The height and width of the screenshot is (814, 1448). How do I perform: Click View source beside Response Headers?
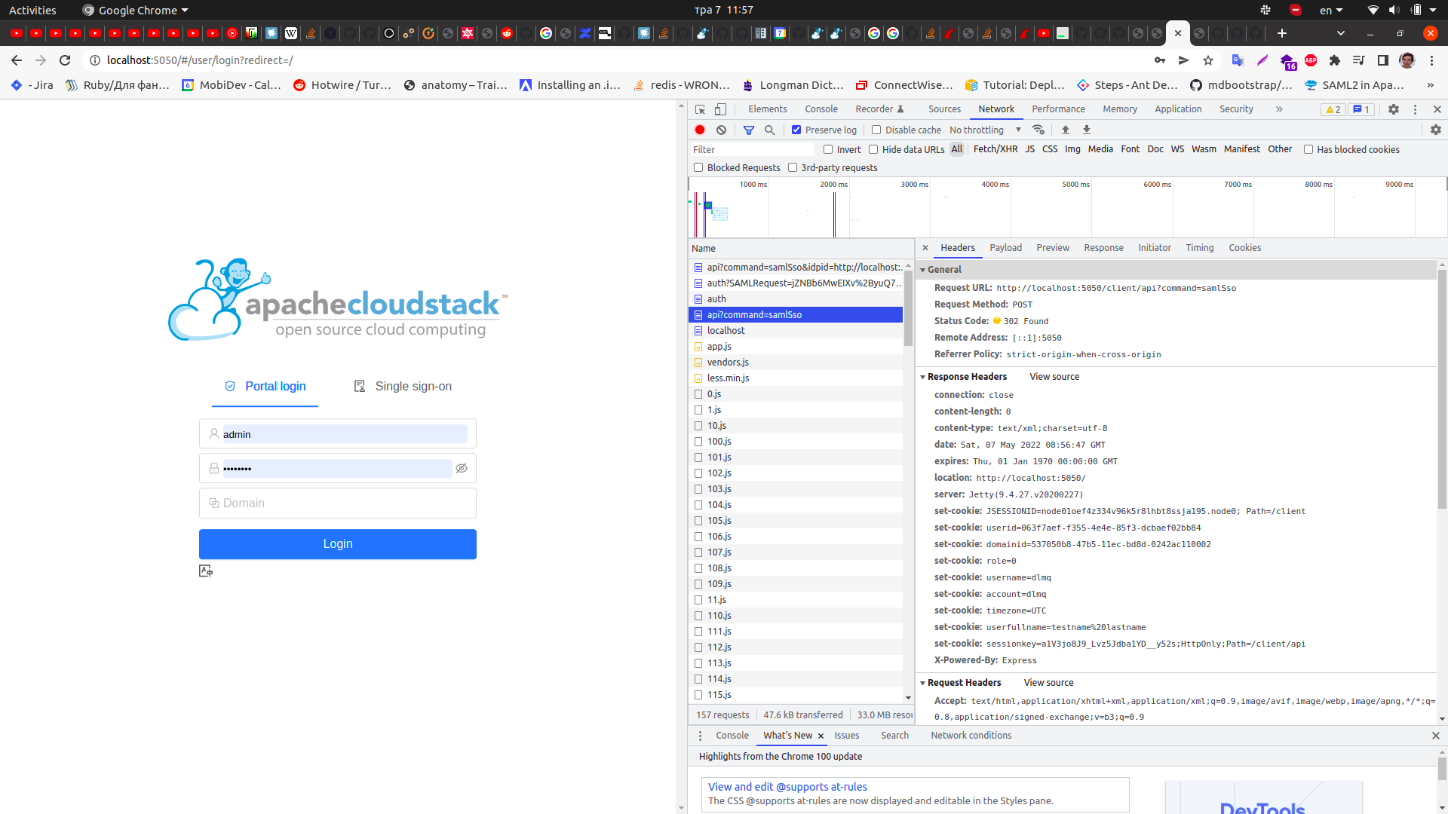(1054, 376)
